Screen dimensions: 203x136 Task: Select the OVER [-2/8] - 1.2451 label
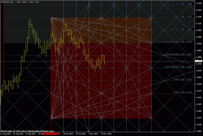183,92
